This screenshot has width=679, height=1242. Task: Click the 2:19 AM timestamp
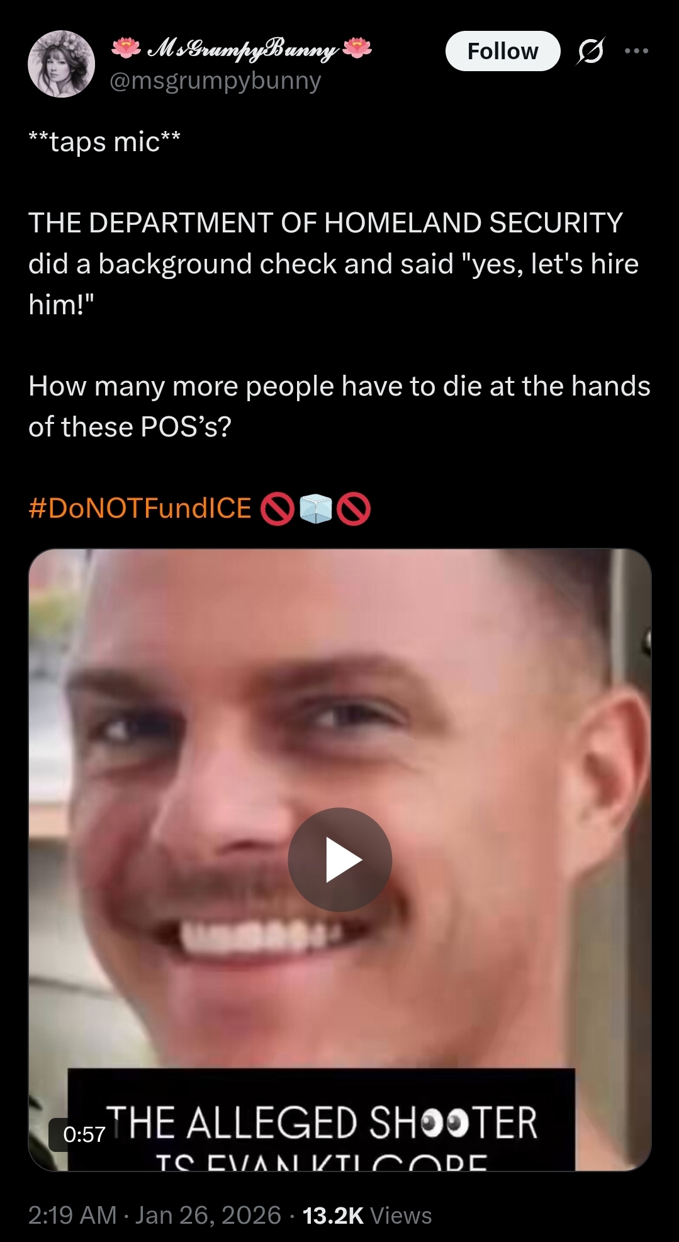coord(72,1215)
